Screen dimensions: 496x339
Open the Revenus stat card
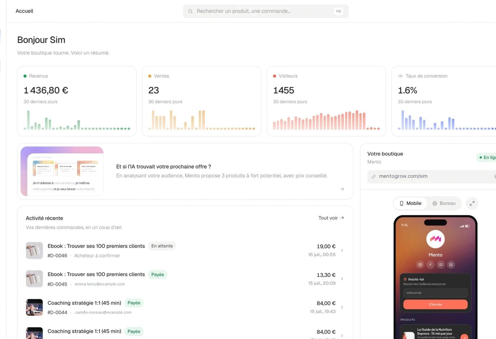click(77, 101)
